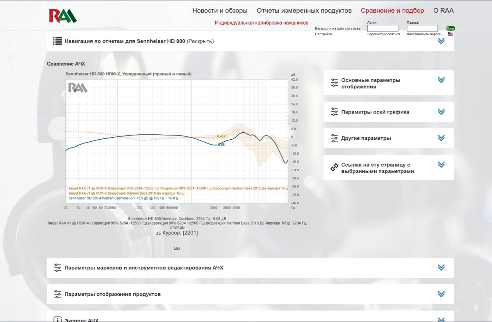Click the US flag language icon
This screenshot has width=492, height=322.
coord(450,34)
